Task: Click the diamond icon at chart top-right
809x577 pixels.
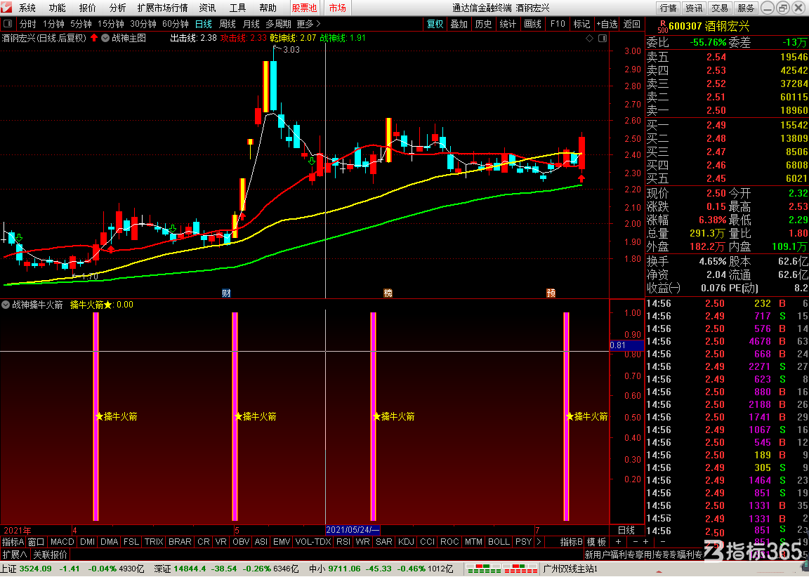Action: [x=590, y=38]
